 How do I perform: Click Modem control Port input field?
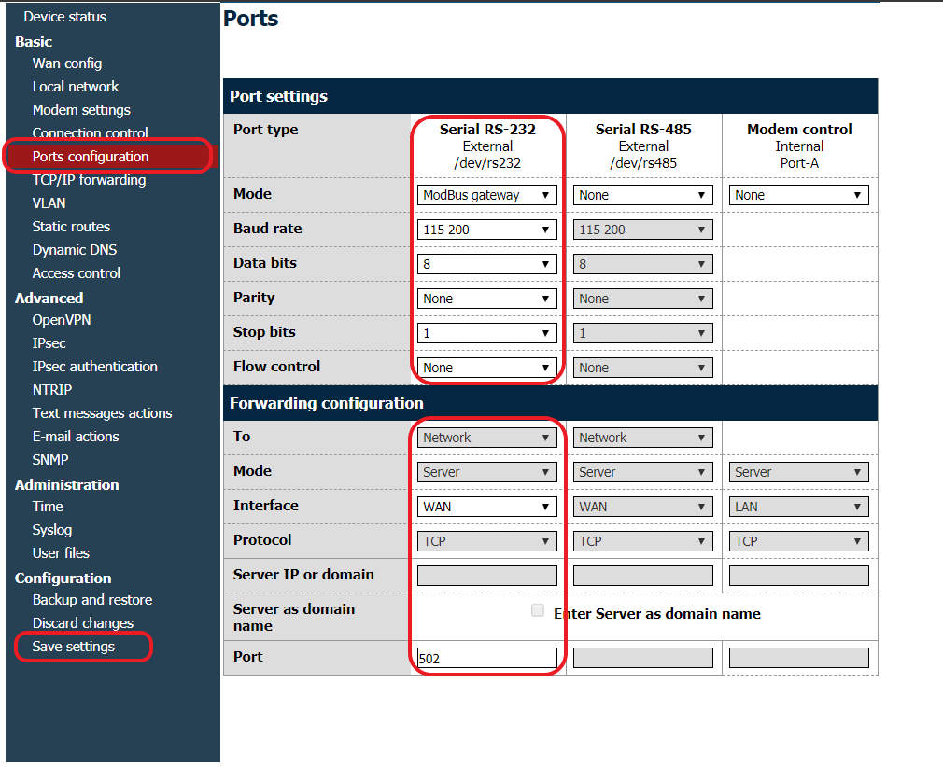click(x=798, y=658)
